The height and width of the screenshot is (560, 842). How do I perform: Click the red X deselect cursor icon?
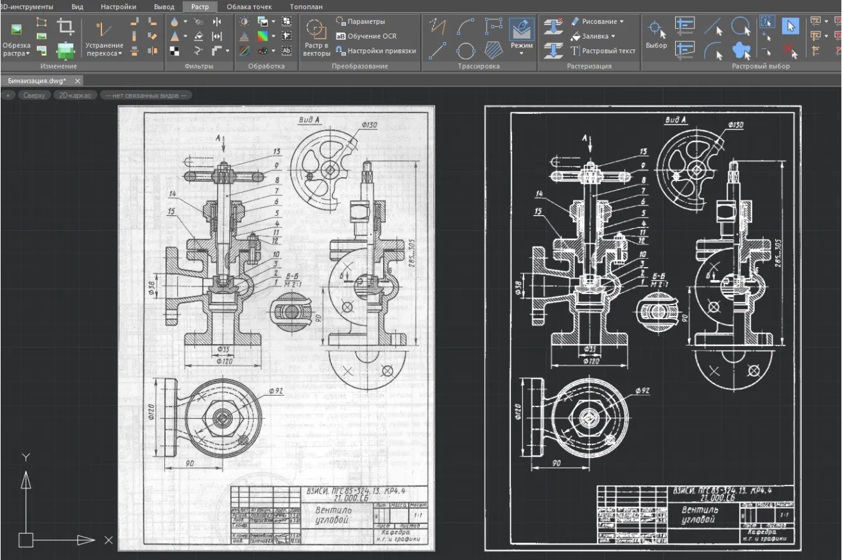coord(790,50)
